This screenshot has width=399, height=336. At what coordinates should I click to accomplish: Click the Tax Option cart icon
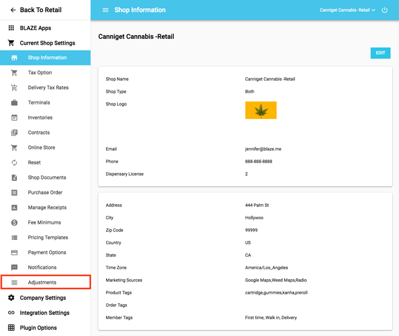pos(14,73)
